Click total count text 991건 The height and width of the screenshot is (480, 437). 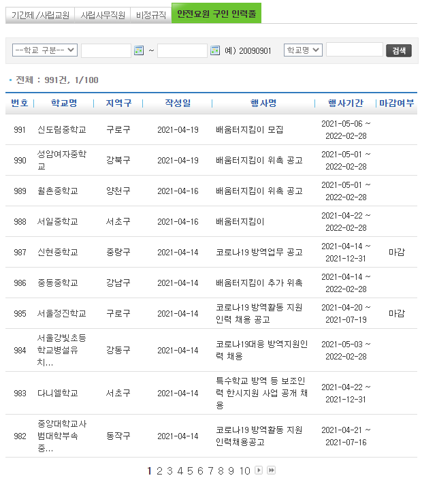pyautogui.click(x=57, y=80)
